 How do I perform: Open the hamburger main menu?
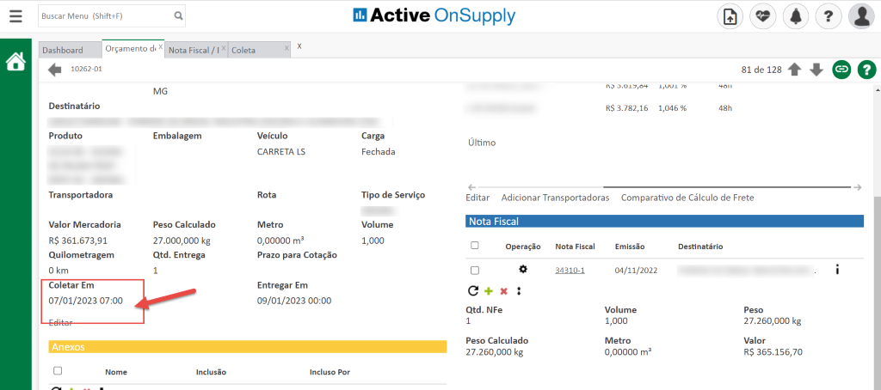click(x=16, y=16)
